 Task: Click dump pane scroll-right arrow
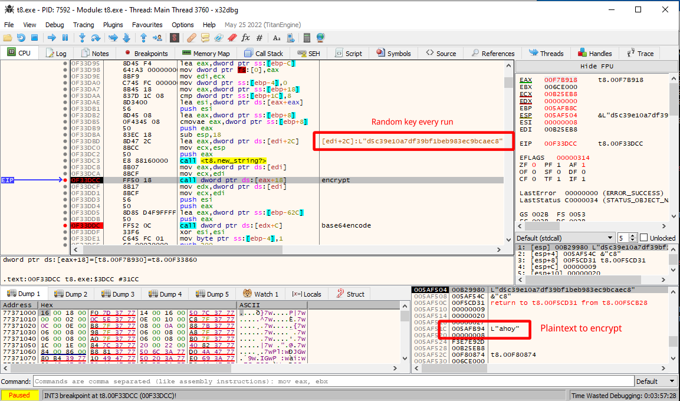point(395,368)
